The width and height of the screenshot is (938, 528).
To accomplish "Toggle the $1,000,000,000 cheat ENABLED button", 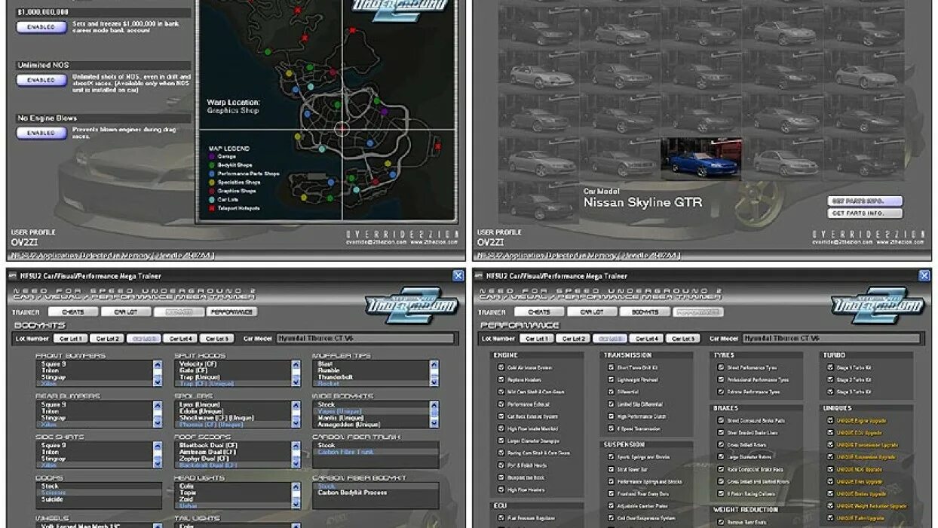I will (41, 27).
